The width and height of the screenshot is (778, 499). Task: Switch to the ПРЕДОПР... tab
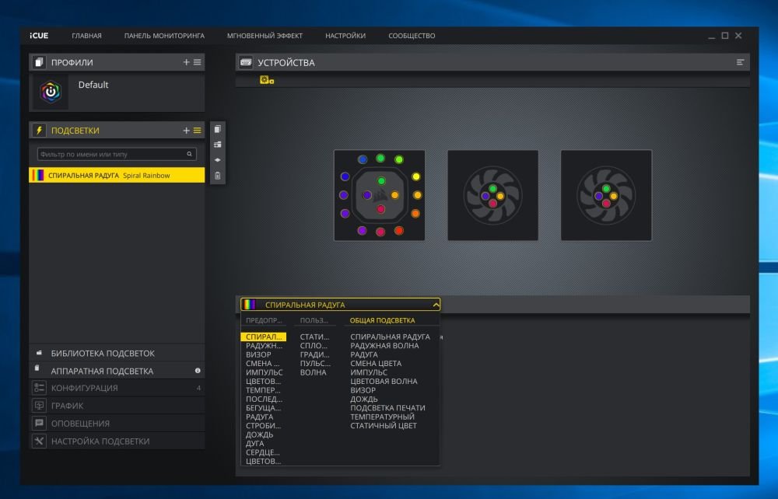264,320
